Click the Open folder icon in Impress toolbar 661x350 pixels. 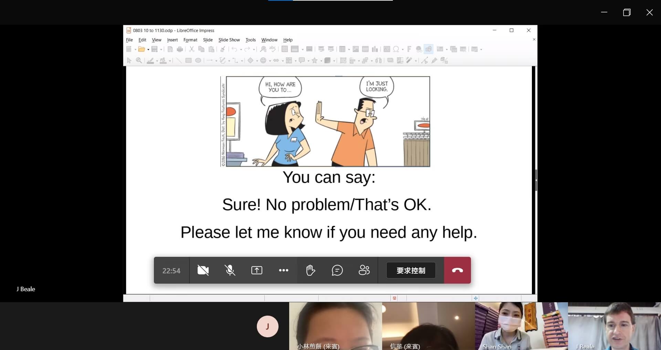click(x=141, y=49)
